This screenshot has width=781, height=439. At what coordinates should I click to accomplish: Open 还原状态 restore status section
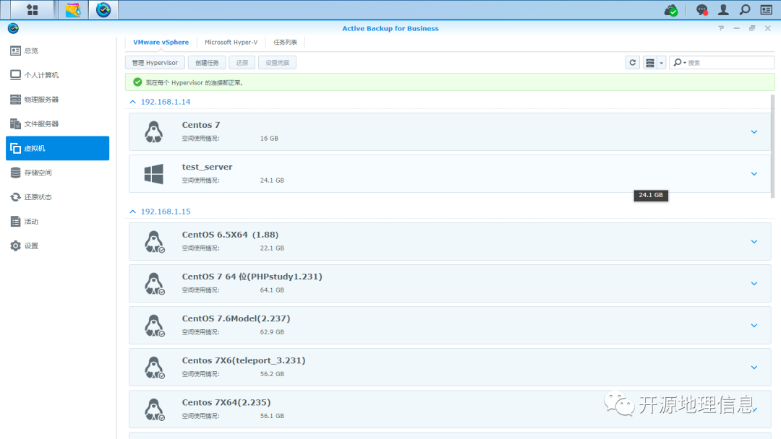coord(57,197)
